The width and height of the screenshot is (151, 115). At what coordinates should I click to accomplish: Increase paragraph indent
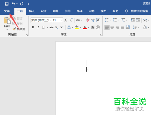[138, 20]
